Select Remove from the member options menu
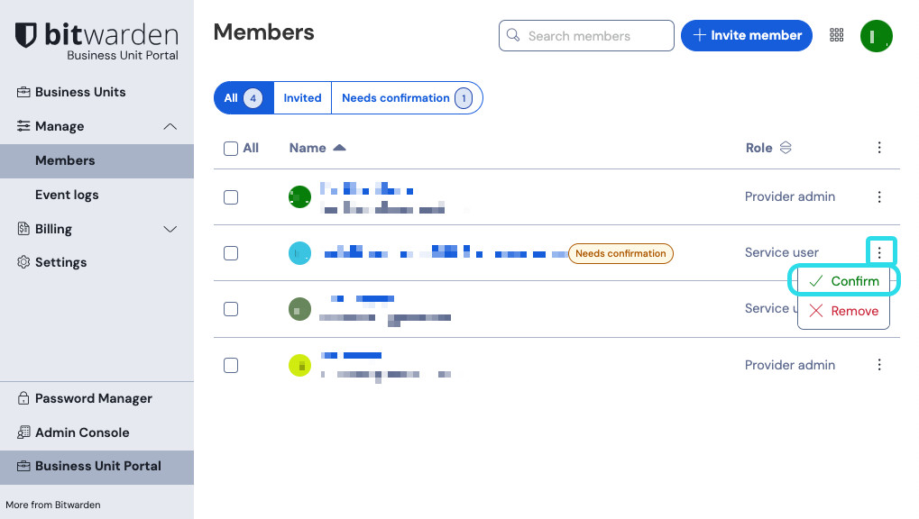This screenshot has height=519, width=919. (x=844, y=311)
